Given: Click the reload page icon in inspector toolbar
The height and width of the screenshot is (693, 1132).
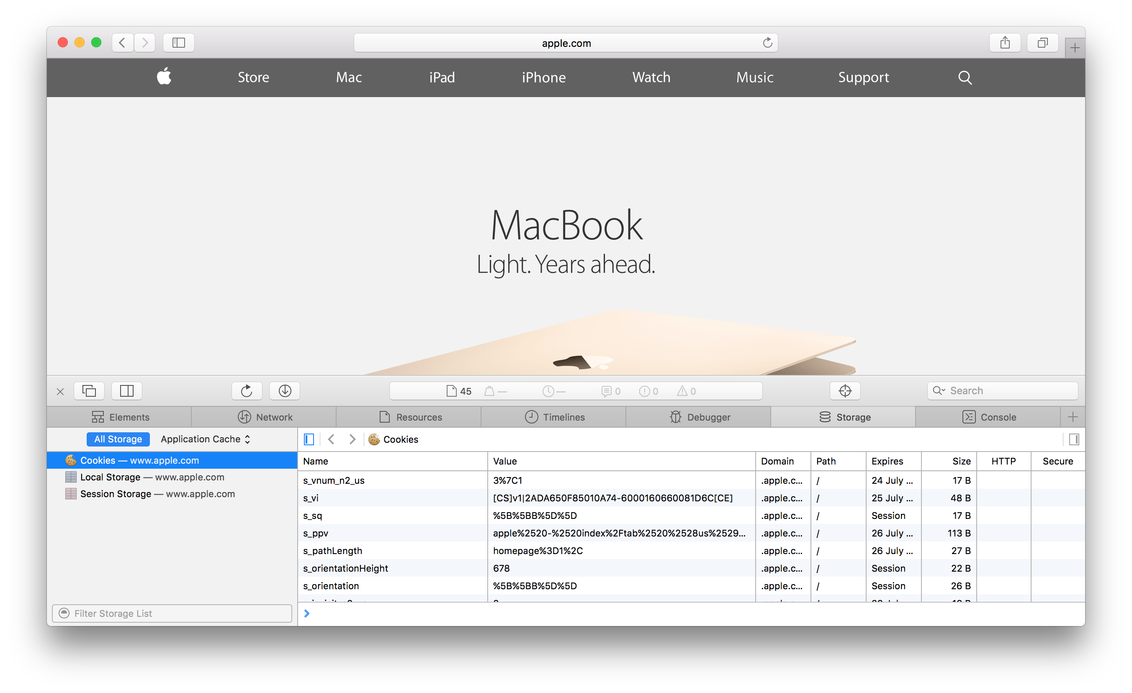Looking at the screenshot, I should click(247, 391).
